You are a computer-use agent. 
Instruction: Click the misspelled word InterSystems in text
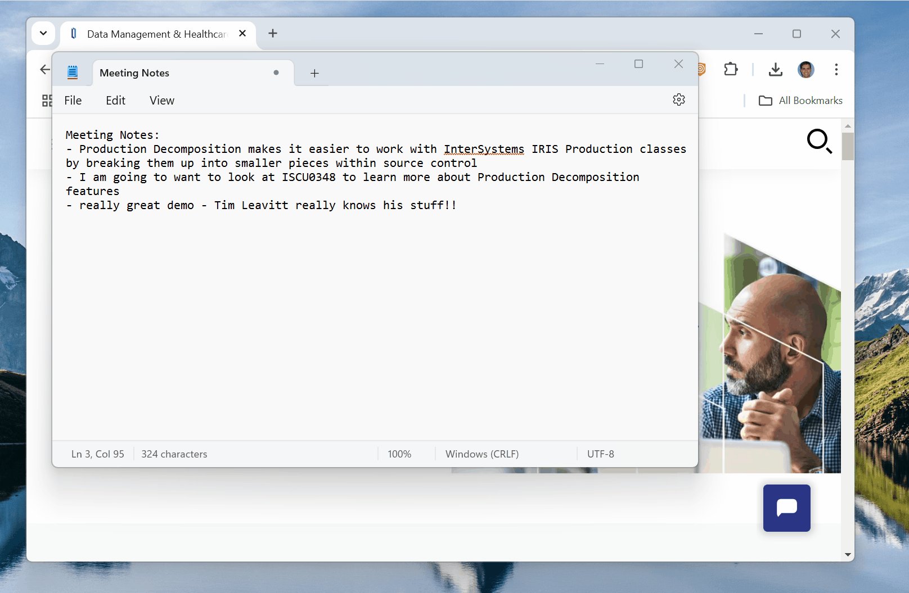(484, 149)
